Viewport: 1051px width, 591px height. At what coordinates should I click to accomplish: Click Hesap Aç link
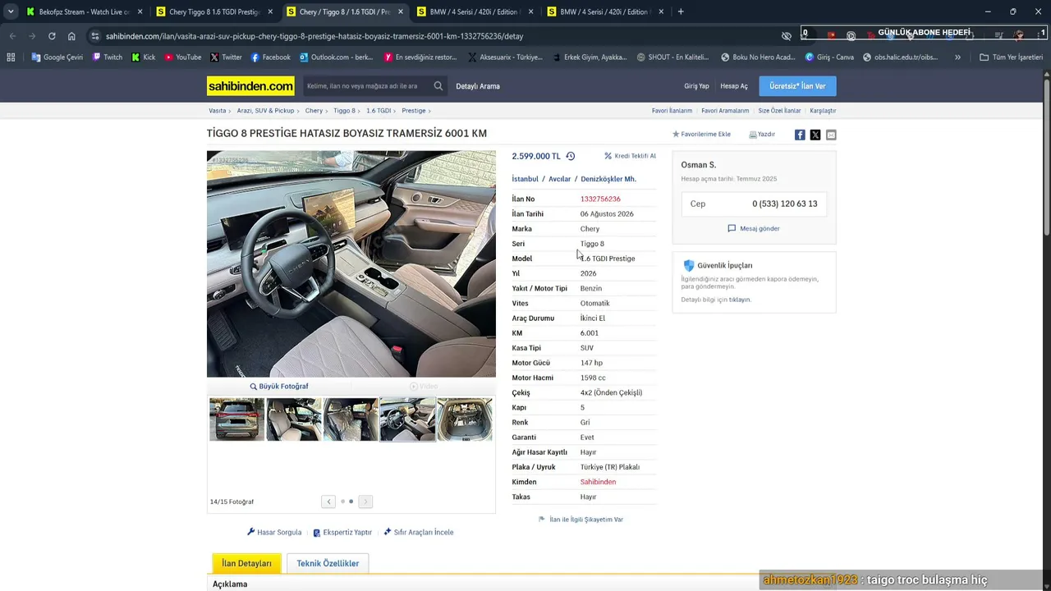coord(734,86)
